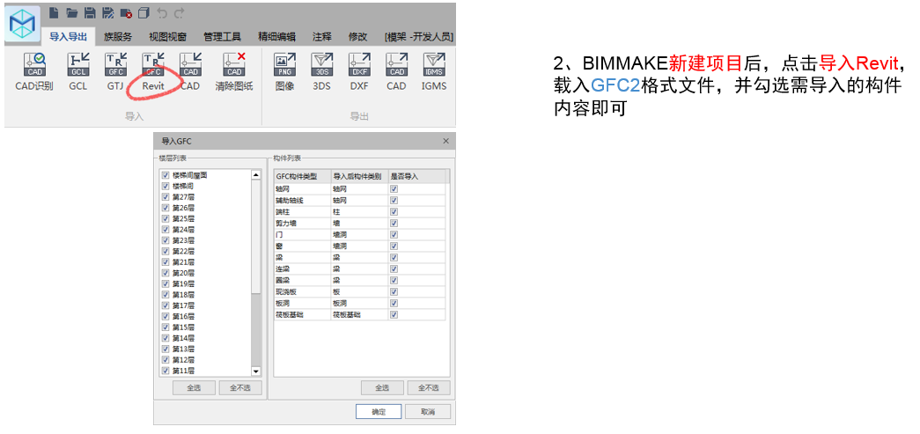Open the 注释 ribbon tab
Viewport: 920px width, 434px height.
[x=322, y=36]
